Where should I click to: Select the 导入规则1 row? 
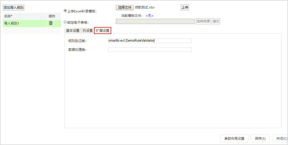point(32,23)
